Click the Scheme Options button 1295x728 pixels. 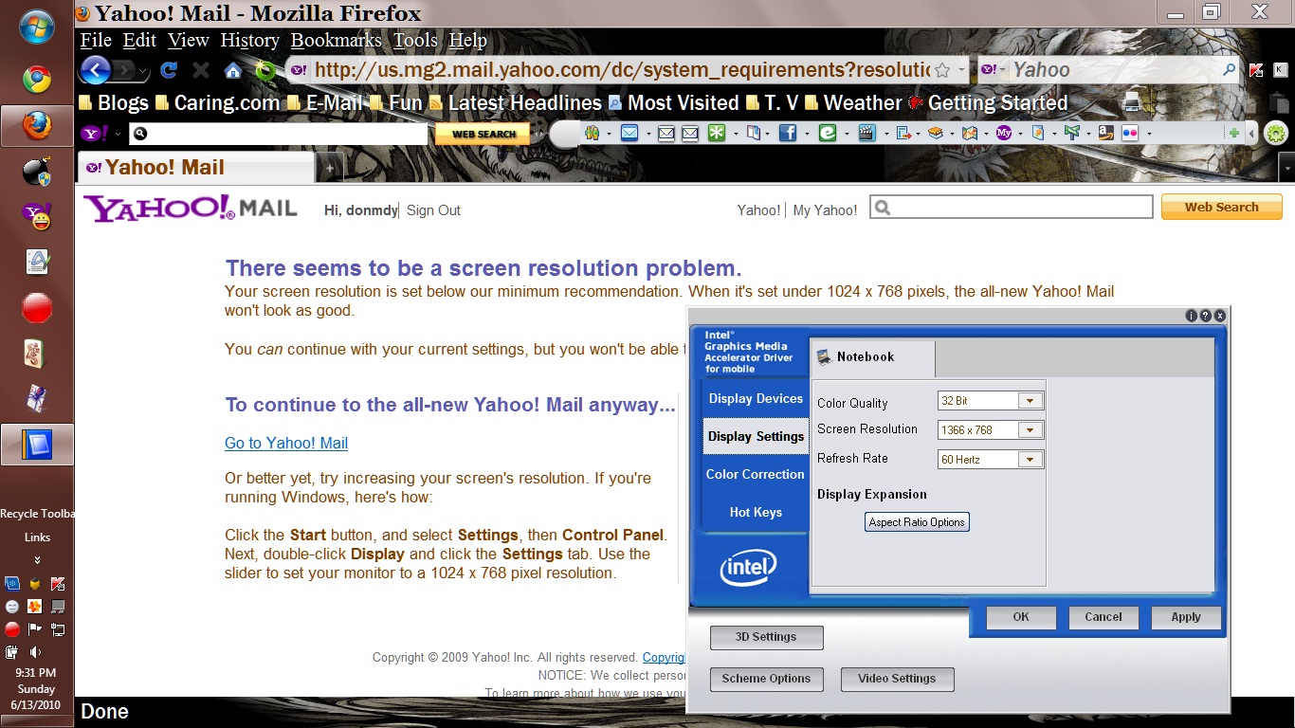tap(766, 679)
